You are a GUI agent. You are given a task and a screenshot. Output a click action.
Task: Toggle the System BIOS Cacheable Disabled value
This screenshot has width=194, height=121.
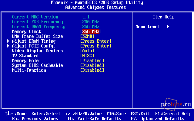[x=92, y=65]
